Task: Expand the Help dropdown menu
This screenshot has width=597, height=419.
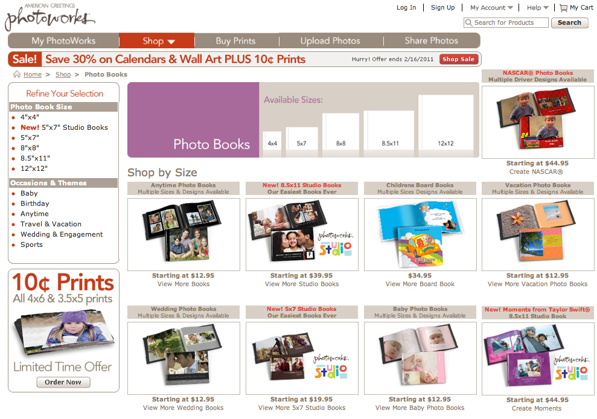Action: click(538, 8)
